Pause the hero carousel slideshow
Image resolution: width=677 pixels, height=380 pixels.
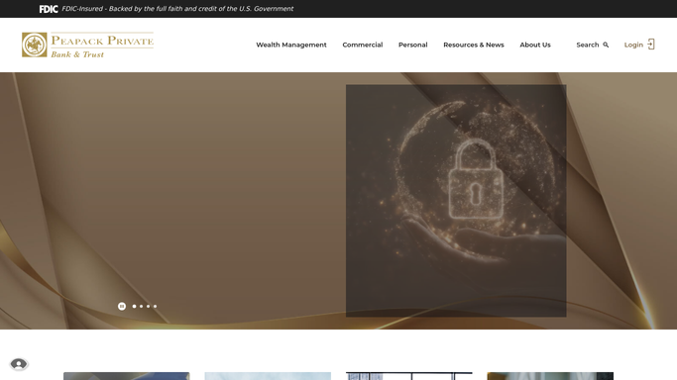click(x=122, y=307)
